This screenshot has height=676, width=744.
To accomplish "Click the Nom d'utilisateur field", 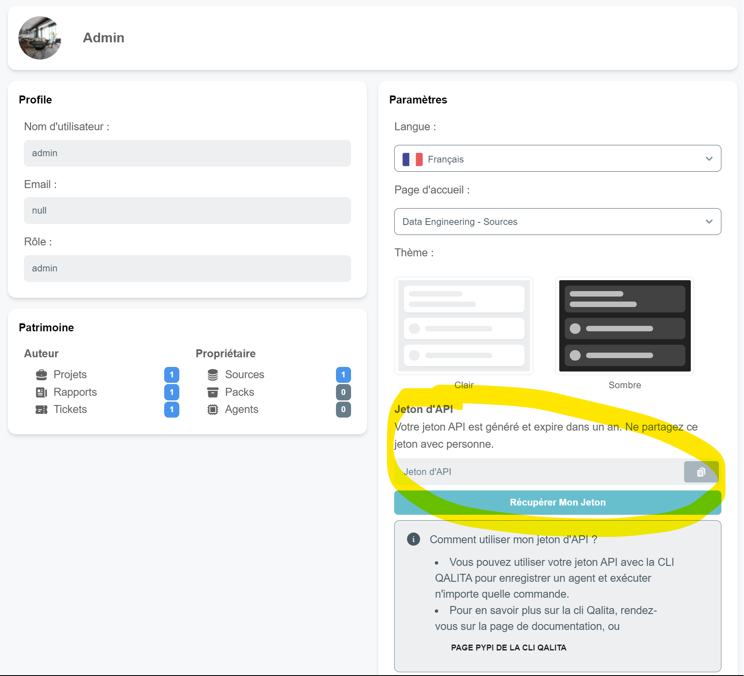I will pyautogui.click(x=187, y=153).
